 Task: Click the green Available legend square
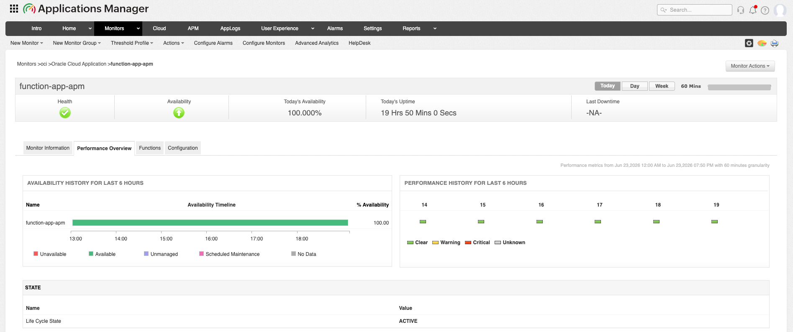91,254
